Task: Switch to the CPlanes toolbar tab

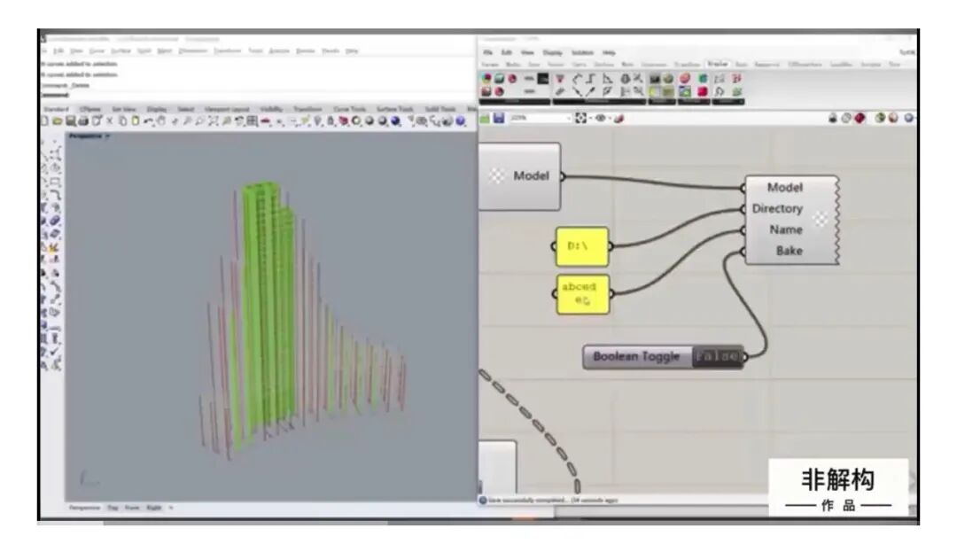Action: coord(89,109)
